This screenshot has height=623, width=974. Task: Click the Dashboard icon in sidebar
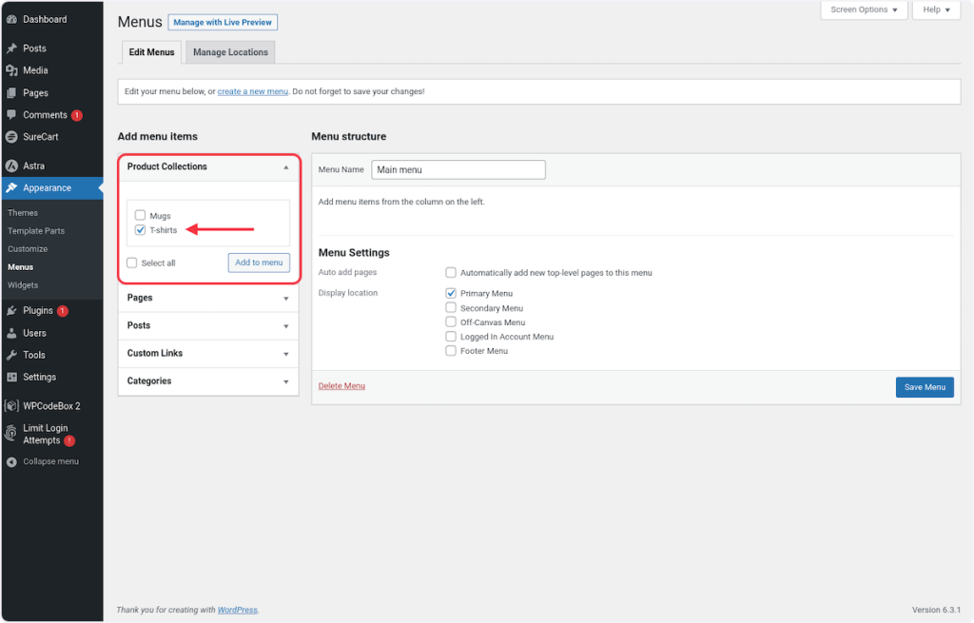pyautogui.click(x=11, y=19)
